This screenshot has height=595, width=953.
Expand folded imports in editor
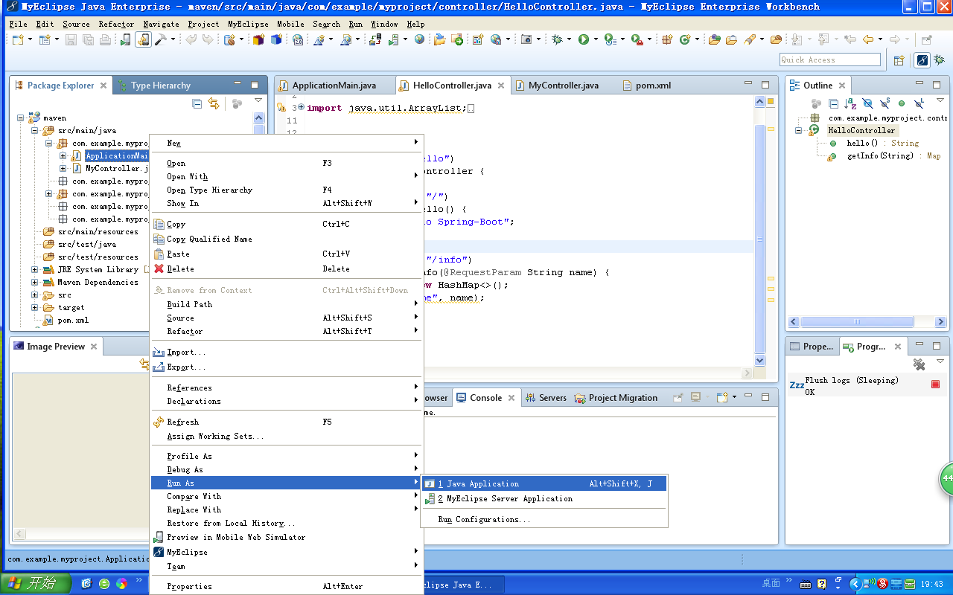[302, 108]
